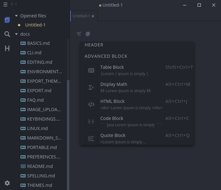Open CLI.md file
This screenshot has height=190, width=221.
(x=34, y=53)
